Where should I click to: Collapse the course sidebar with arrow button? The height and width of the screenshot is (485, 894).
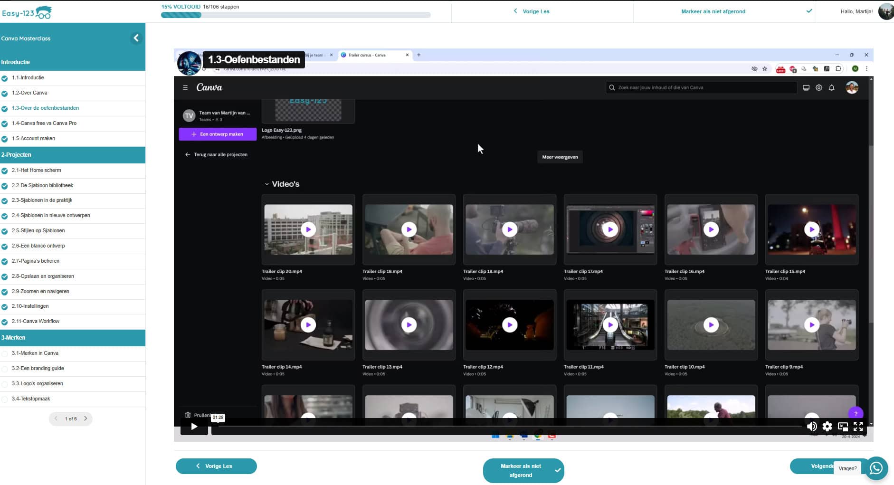(136, 38)
